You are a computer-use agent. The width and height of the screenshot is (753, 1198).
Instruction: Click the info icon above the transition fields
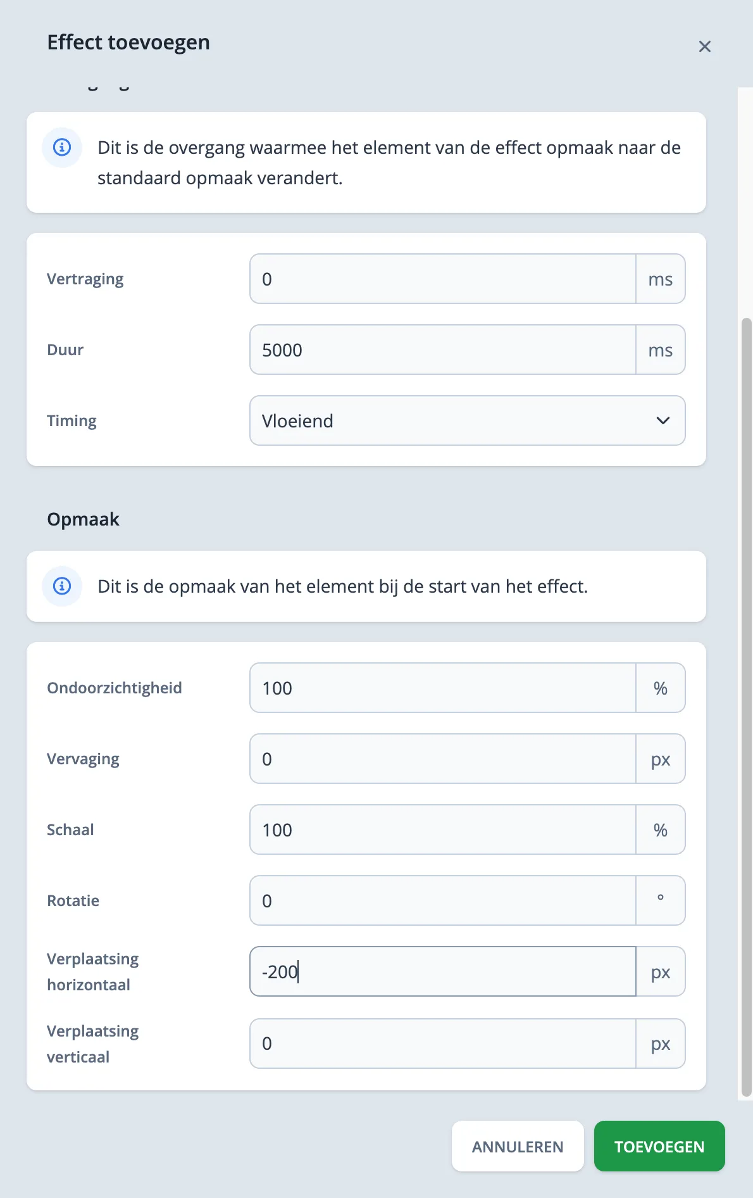61,147
